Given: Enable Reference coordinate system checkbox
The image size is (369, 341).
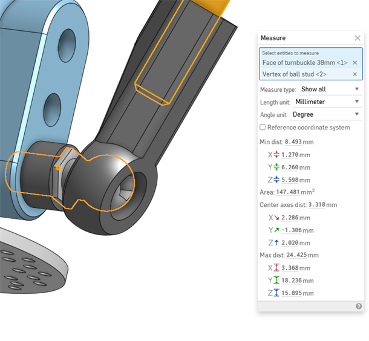Looking at the screenshot, I should point(263,128).
